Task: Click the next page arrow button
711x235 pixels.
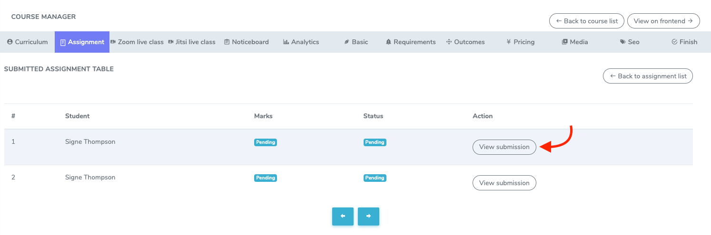Action: [368, 216]
